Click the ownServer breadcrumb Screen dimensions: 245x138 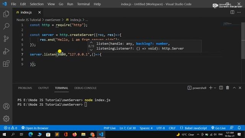pyautogui.click(x=53, y=20)
